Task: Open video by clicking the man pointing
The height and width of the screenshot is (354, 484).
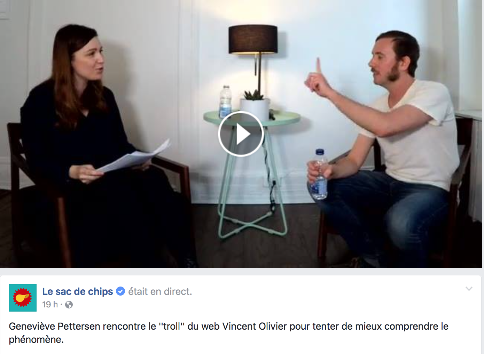Action: [x=383, y=146]
